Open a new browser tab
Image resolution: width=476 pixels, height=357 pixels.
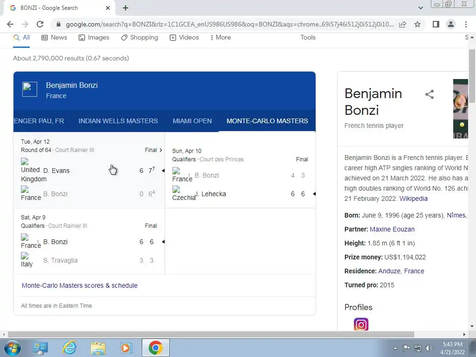pyautogui.click(x=126, y=8)
